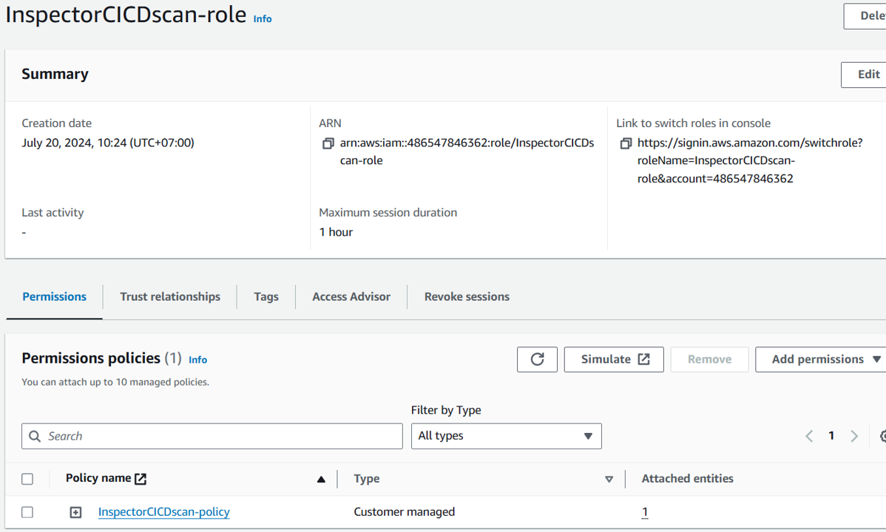Screen dimensions: 886x532
Task: Copy the role ARN with the copy icon
Action: 328,143
